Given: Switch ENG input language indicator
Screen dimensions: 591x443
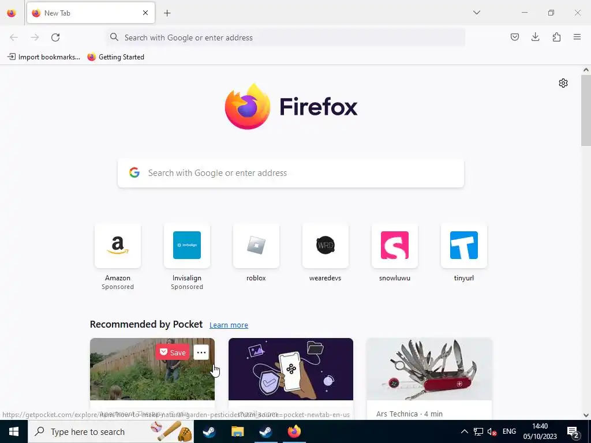Looking at the screenshot, I should point(509,431).
